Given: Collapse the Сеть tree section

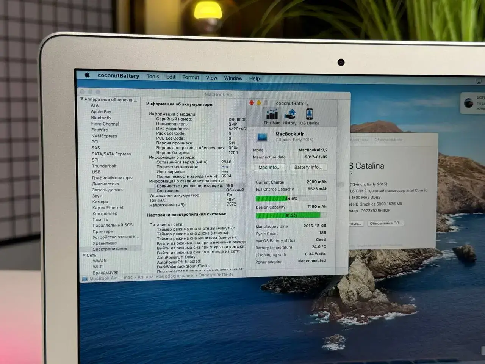Looking at the screenshot, I should pyautogui.click(x=84, y=255).
